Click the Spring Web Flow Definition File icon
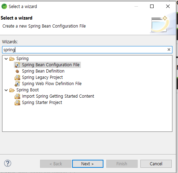Screen dimensions: 178x173 coord(17,84)
